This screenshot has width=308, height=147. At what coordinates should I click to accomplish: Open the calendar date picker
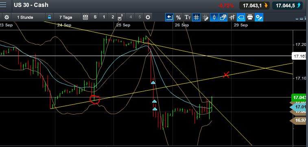85,17
